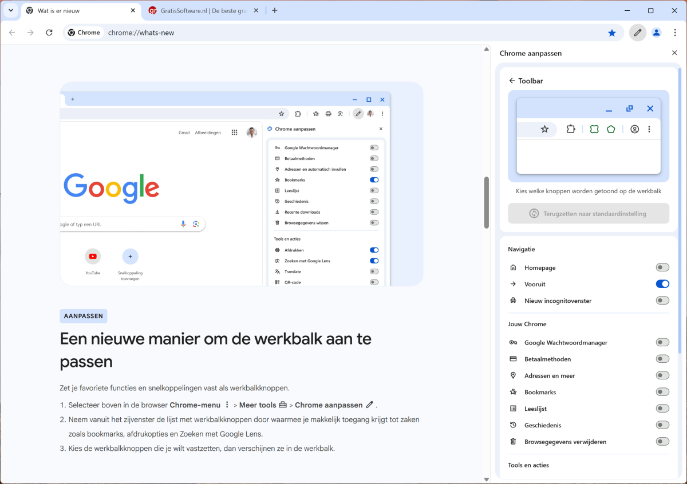The image size is (687, 484).
Task: Expand the tab search dropdown arrow
Action: [10, 10]
